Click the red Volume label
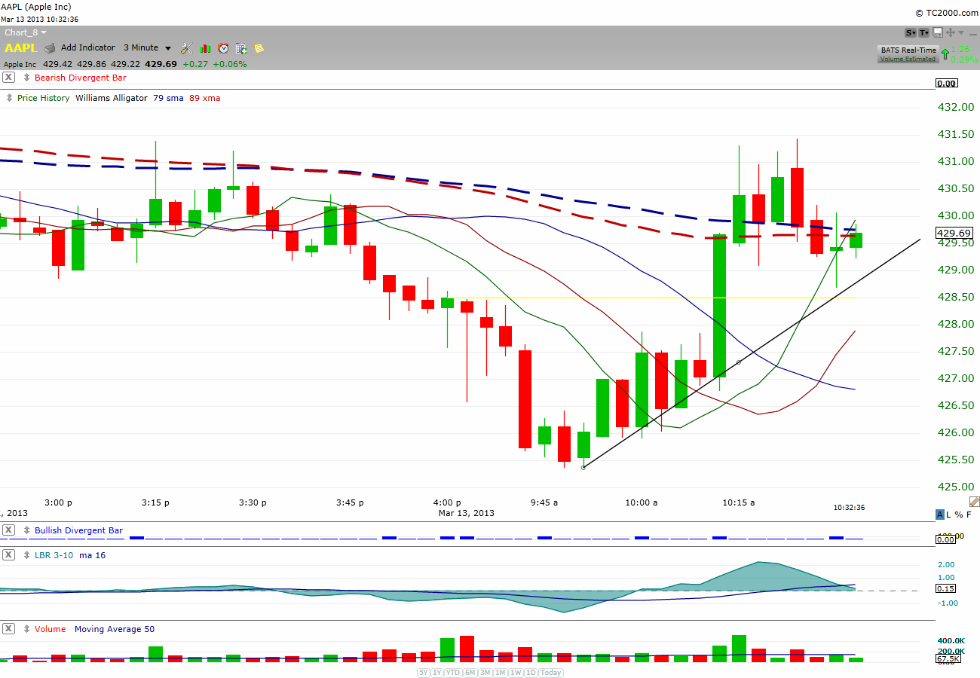Image resolution: width=980 pixels, height=678 pixels. coord(50,629)
